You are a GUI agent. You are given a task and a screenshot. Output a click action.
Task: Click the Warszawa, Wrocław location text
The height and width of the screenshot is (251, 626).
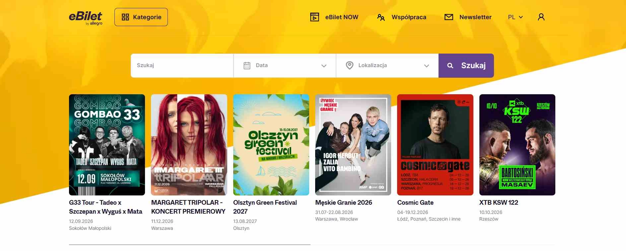coord(337,219)
